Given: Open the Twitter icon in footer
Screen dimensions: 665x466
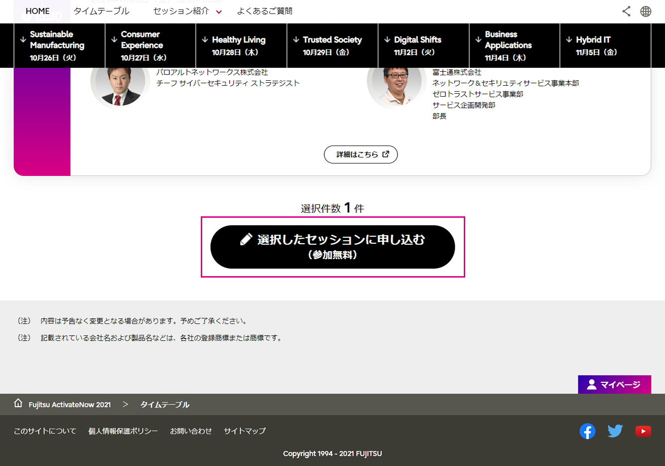Looking at the screenshot, I should click(615, 431).
